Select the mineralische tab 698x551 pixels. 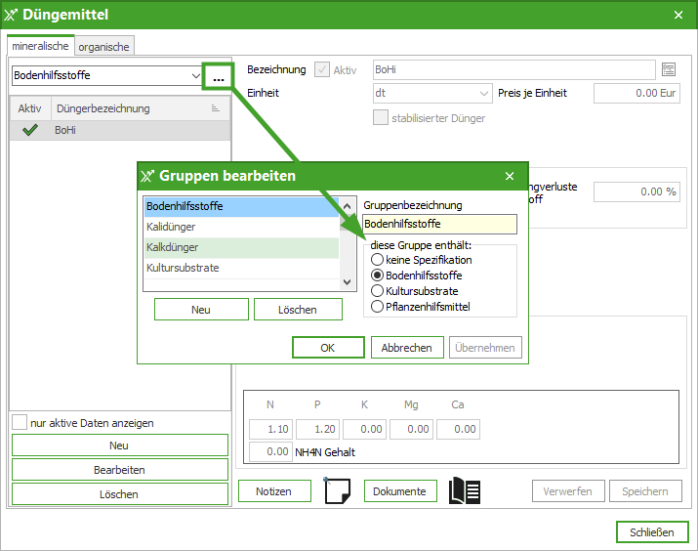click(40, 46)
